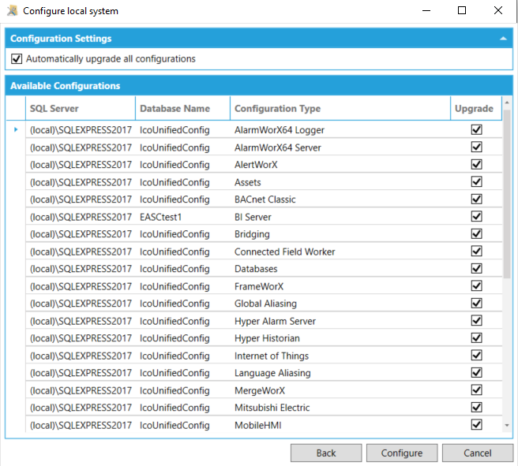The image size is (518, 466).
Task: Toggle Upgrade for Connected Field Worker
Action: pos(476,252)
